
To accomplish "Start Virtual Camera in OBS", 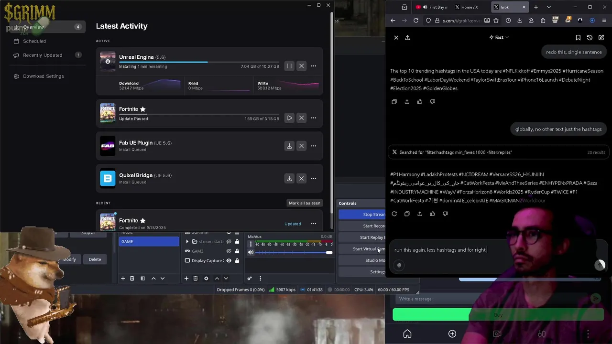I will [x=362, y=249].
